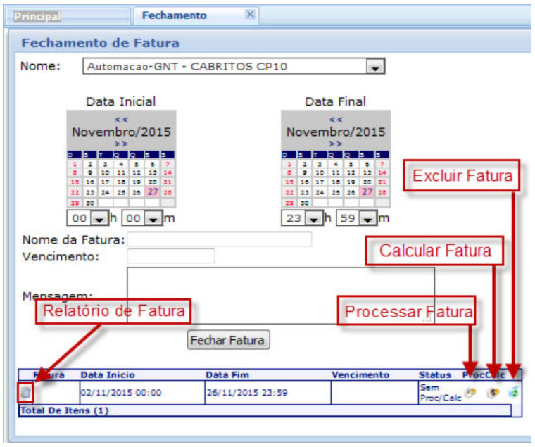Go to next month in Data Final calendar
This screenshot has height=447, width=535.
[336, 144]
